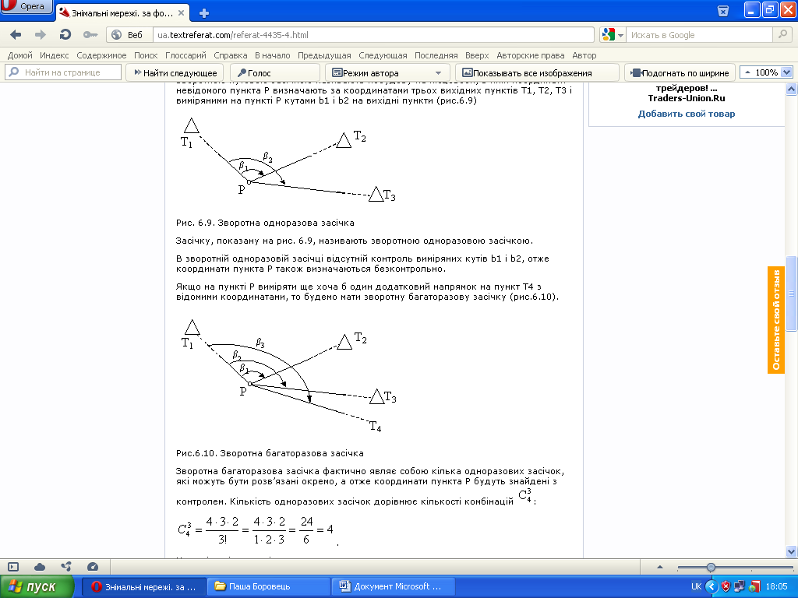798x598 pixels.
Task: Click figure 6.9 resection diagram image
Action: pos(288,159)
